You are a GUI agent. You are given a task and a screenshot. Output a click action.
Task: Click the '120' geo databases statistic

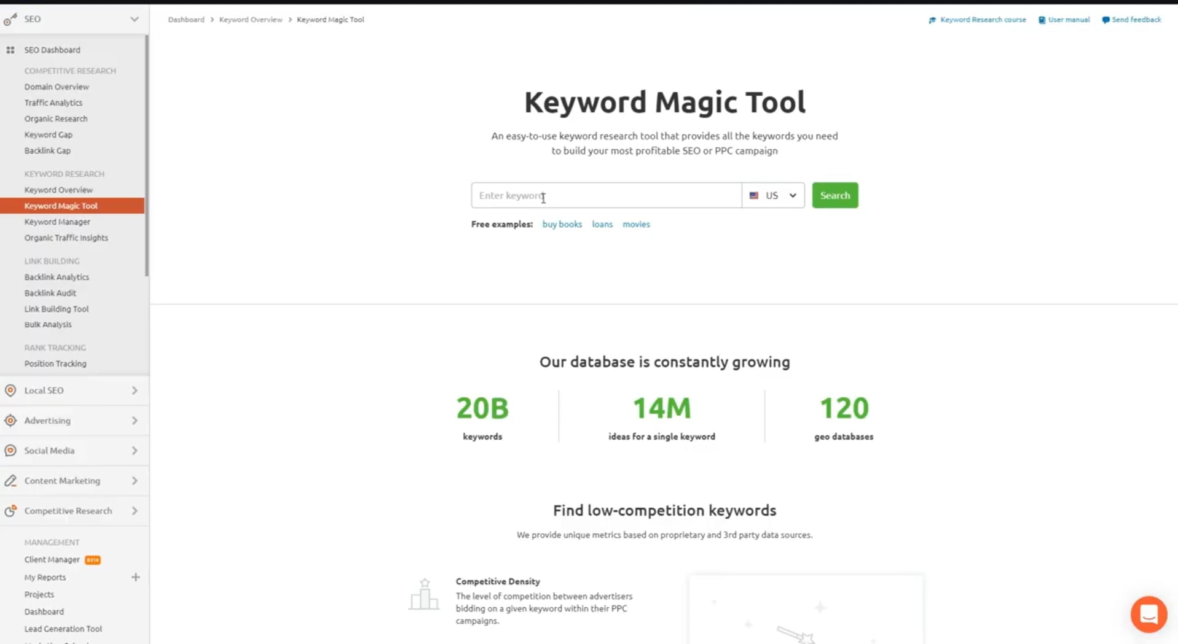coord(844,408)
